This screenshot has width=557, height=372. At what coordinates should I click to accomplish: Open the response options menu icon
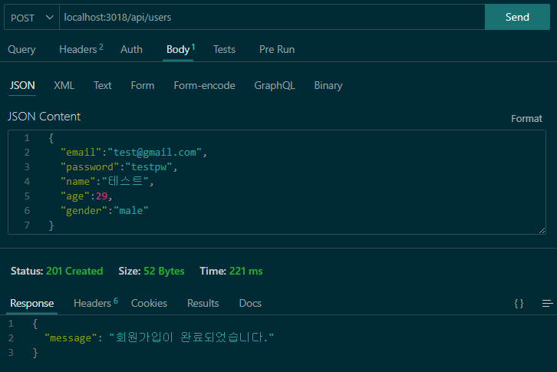[x=547, y=303]
